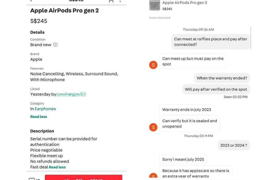Select the 'Sorry i meant july 2025' message
Image resolution: width=271 pixels, height=180 pixels.
183,159
